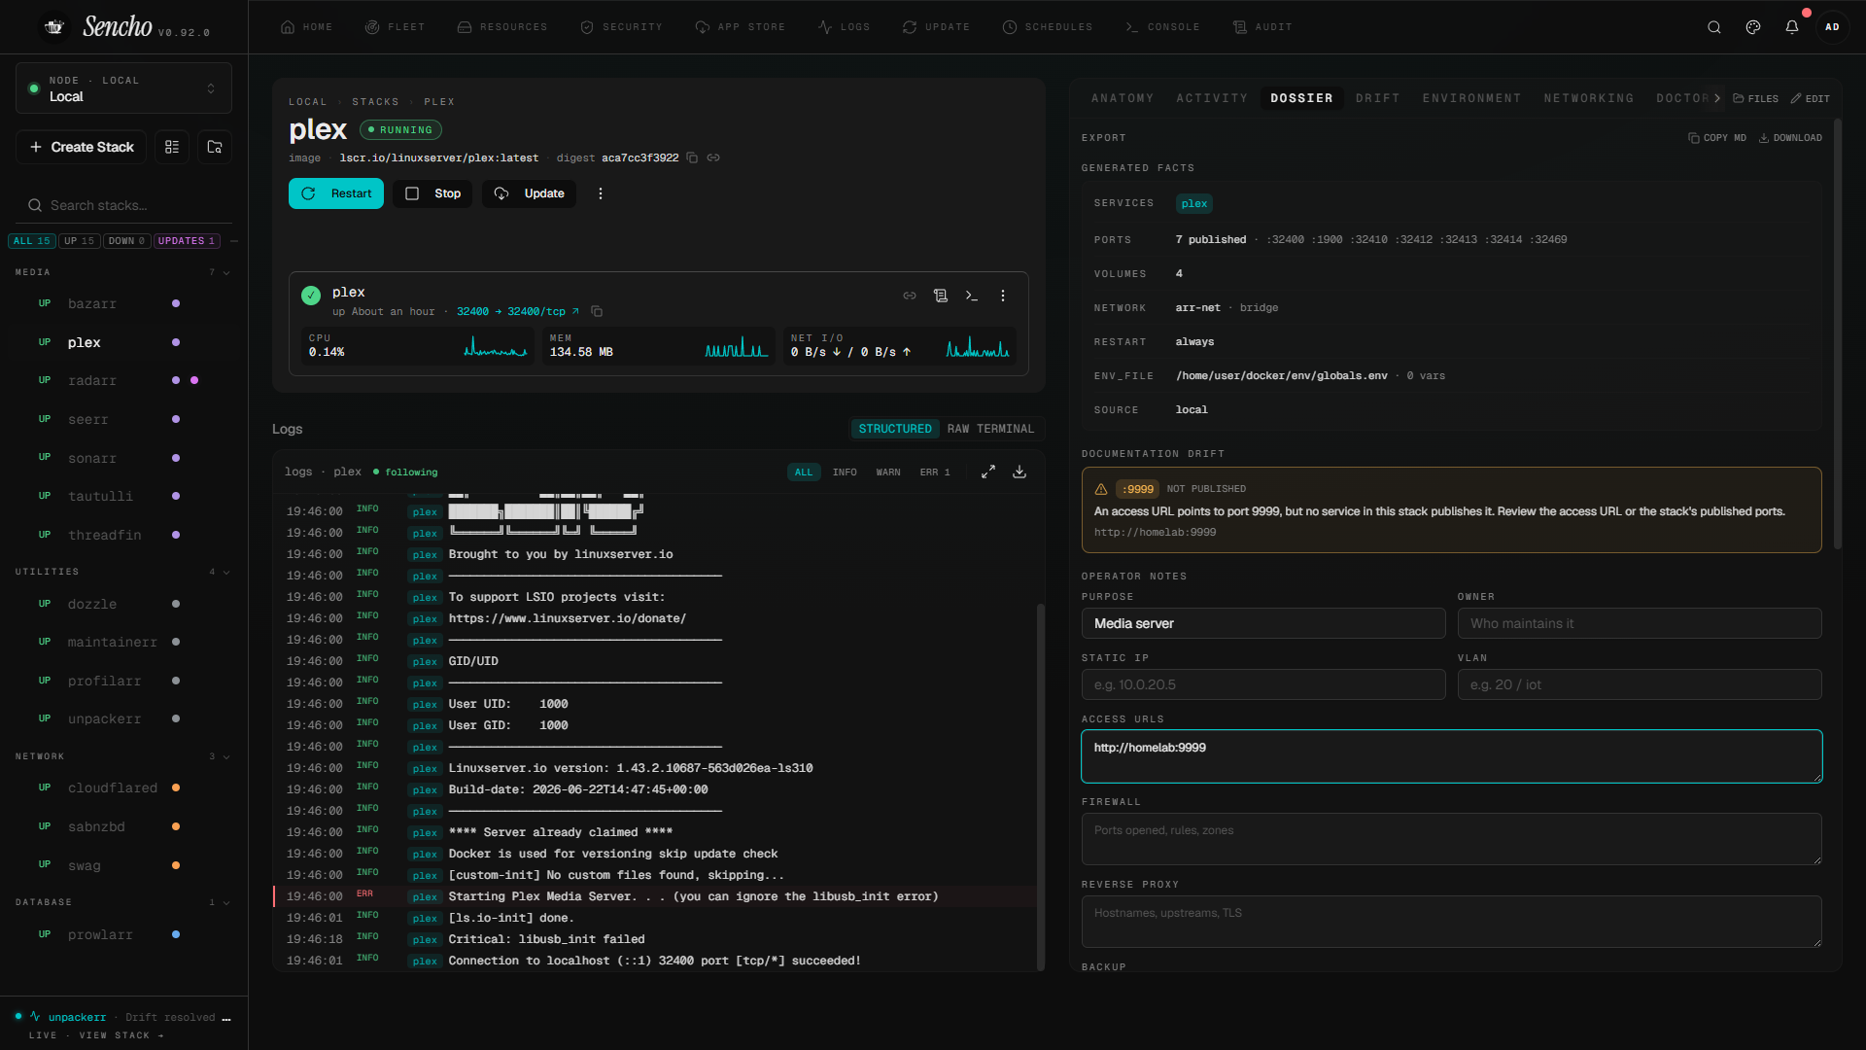Open the Files button

coord(1756,99)
